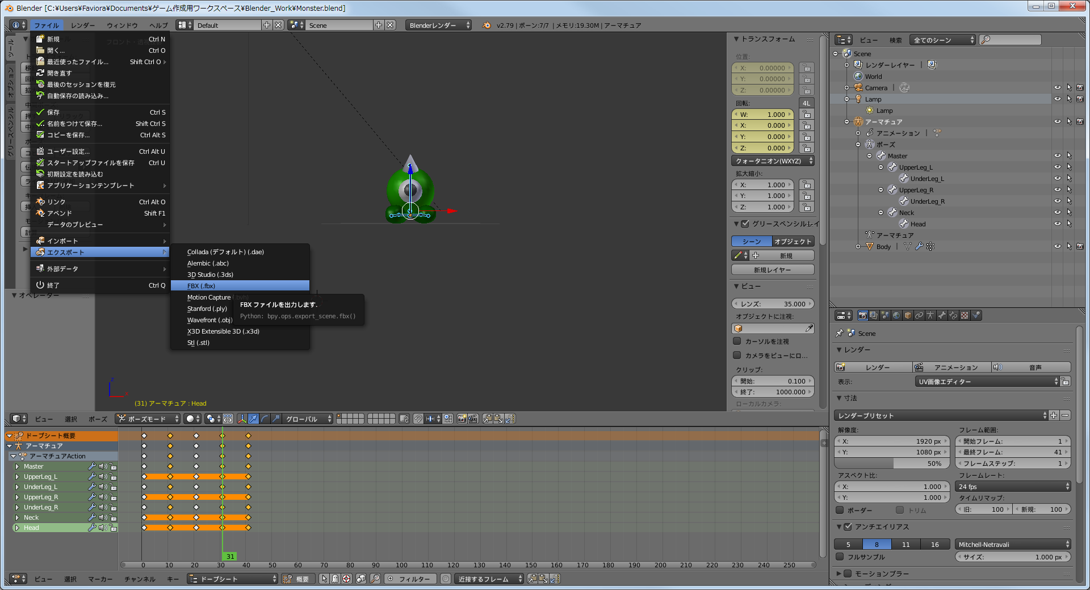Set anti-aliasing samples to 16

pyautogui.click(x=934, y=544)
